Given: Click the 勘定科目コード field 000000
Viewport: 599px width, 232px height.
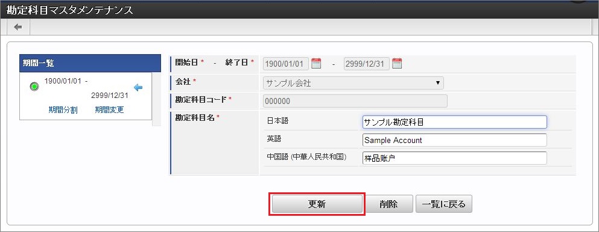Looking at the screenshot, I should coord(355,101).
